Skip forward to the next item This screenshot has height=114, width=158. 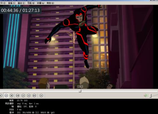point(34,95)
